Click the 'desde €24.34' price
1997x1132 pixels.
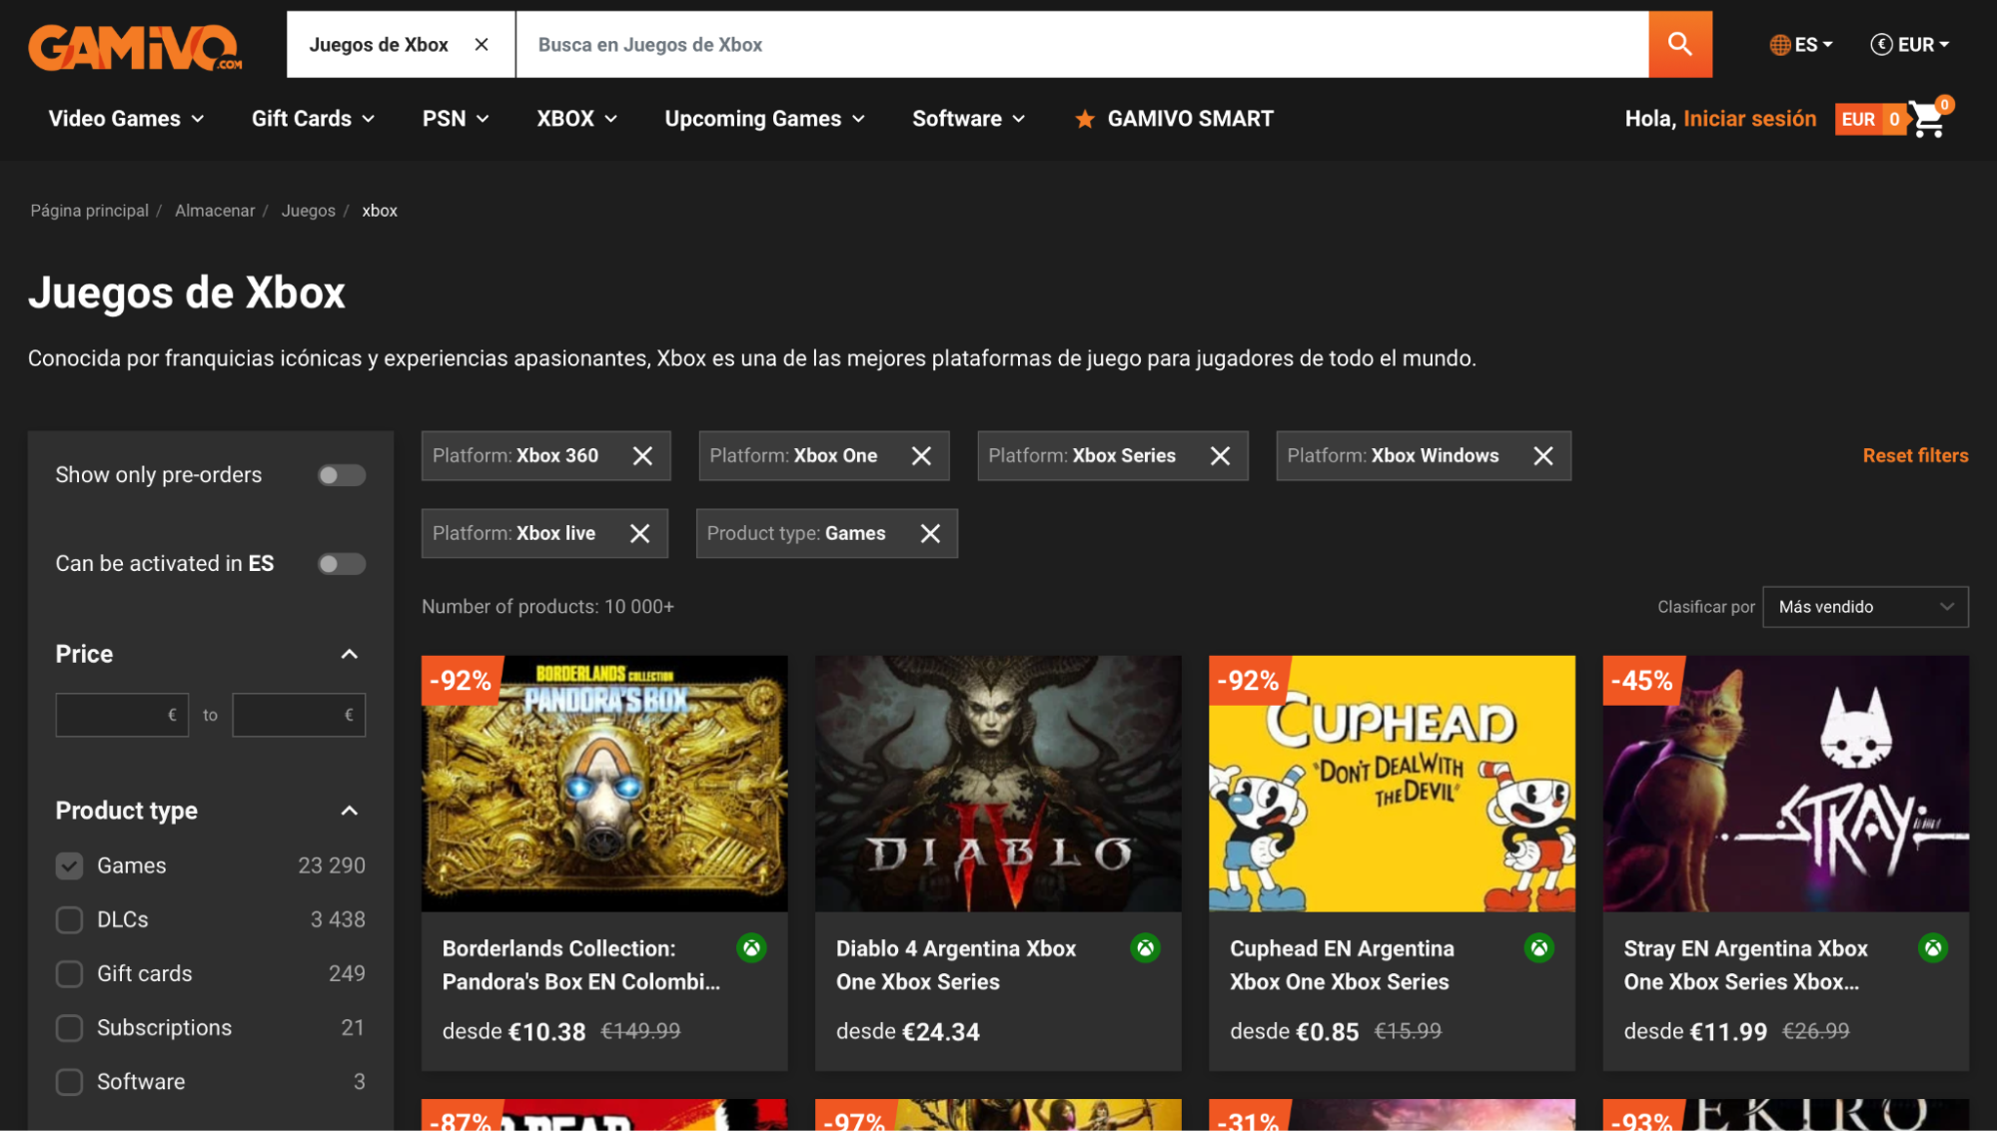pos(907,1032)
